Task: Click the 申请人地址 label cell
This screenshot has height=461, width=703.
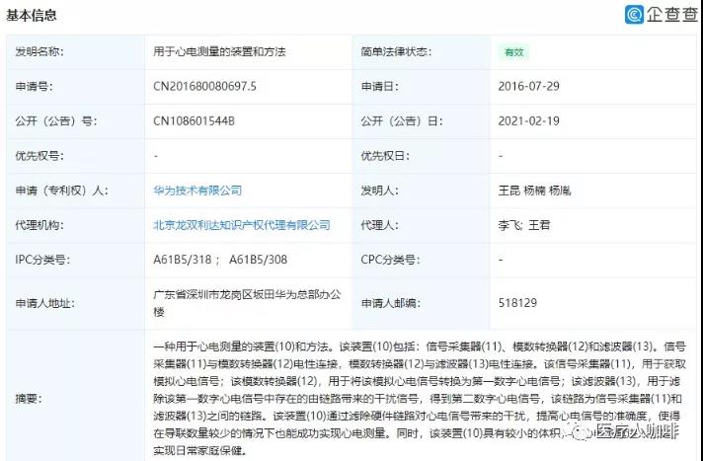Action: coord(75,303)
